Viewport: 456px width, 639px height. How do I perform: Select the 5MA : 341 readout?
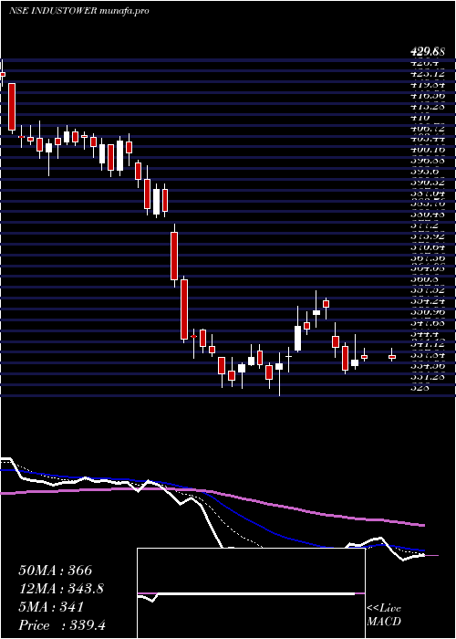tap(51, 607)
